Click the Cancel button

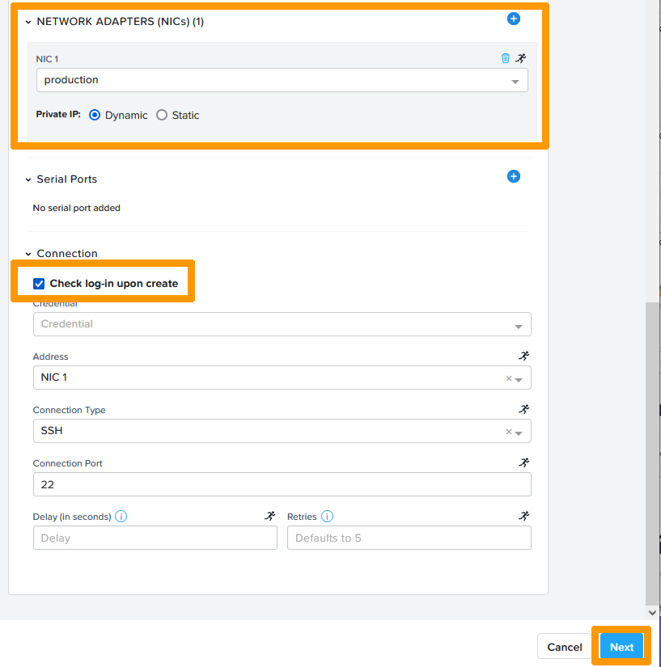tap(564, 647)
